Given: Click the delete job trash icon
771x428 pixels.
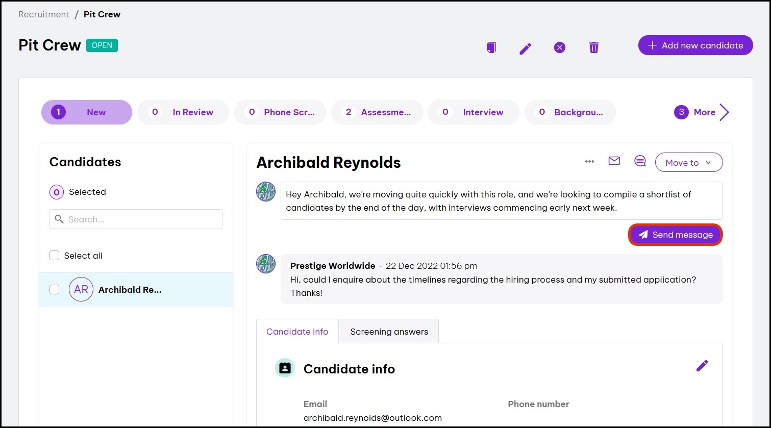Looking at the screenshot, I should (594, 47).
